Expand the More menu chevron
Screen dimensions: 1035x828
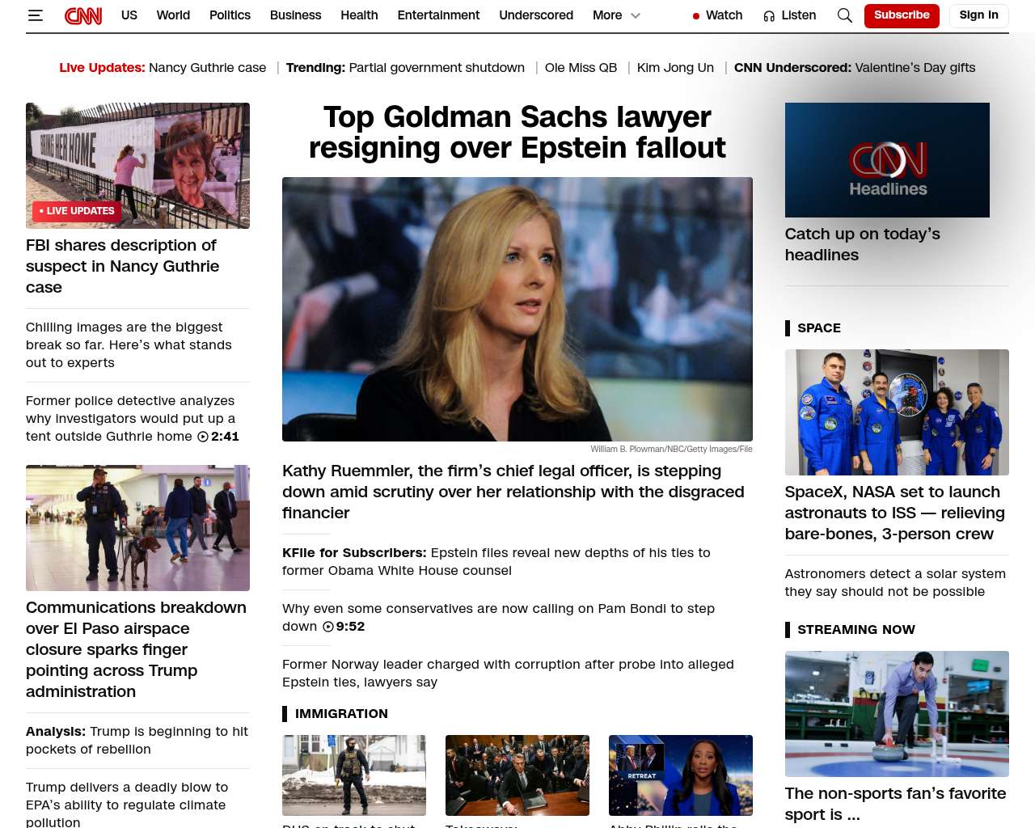636,15
